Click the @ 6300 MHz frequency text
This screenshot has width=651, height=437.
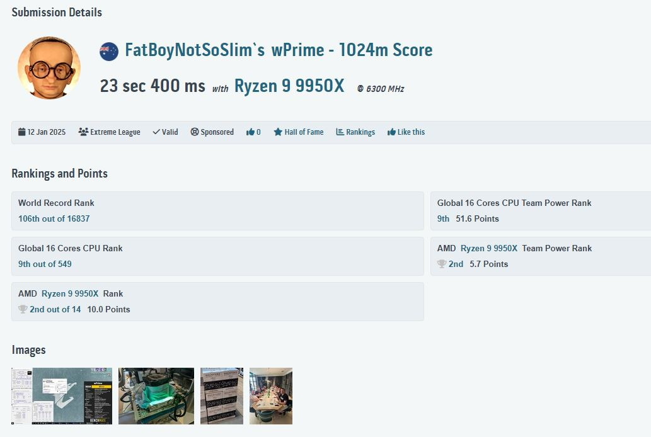pos(381,89)
